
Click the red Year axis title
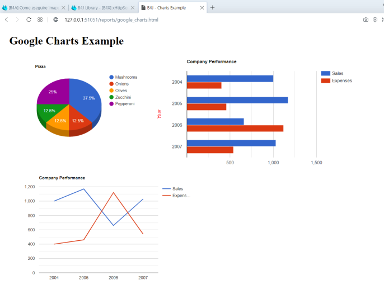point(159,114)
